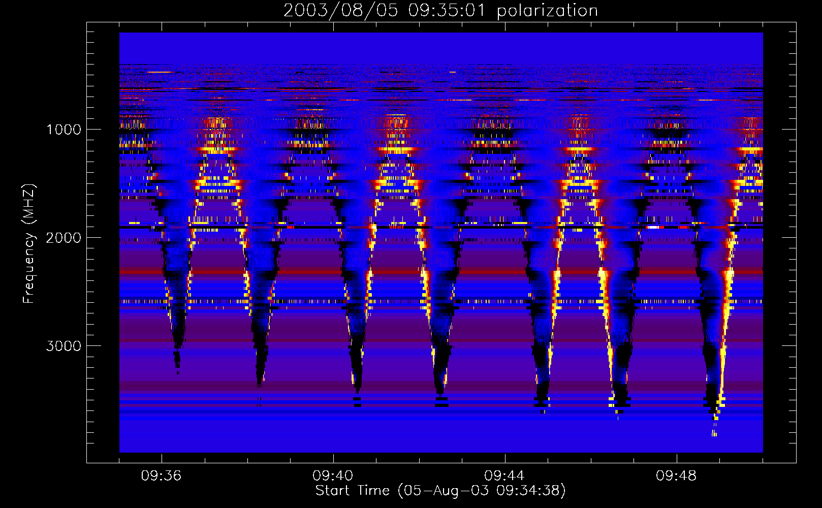Click the 09:44 time tick label
The image size is (822, 508).
(504, 476)
